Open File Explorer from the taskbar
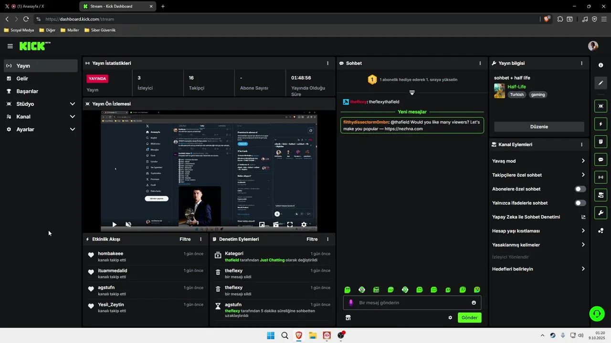This screenshot has height=343, width=611. coord(313,335)
